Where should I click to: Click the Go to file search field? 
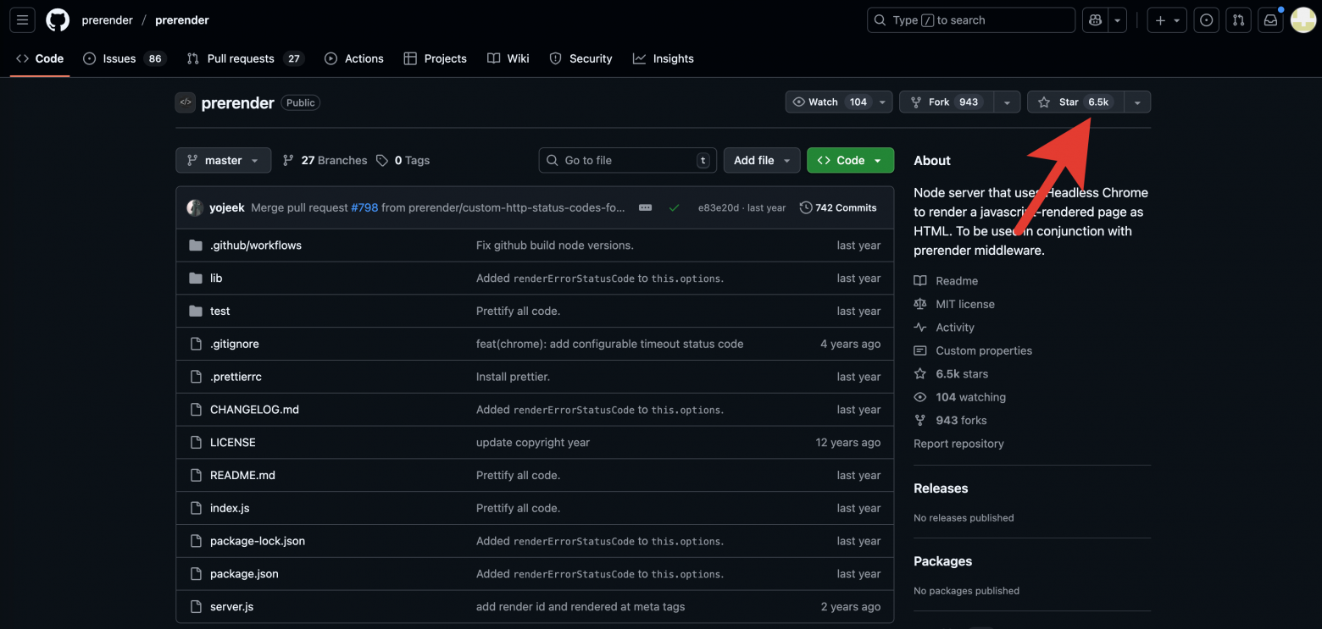[x=627, y=160]
